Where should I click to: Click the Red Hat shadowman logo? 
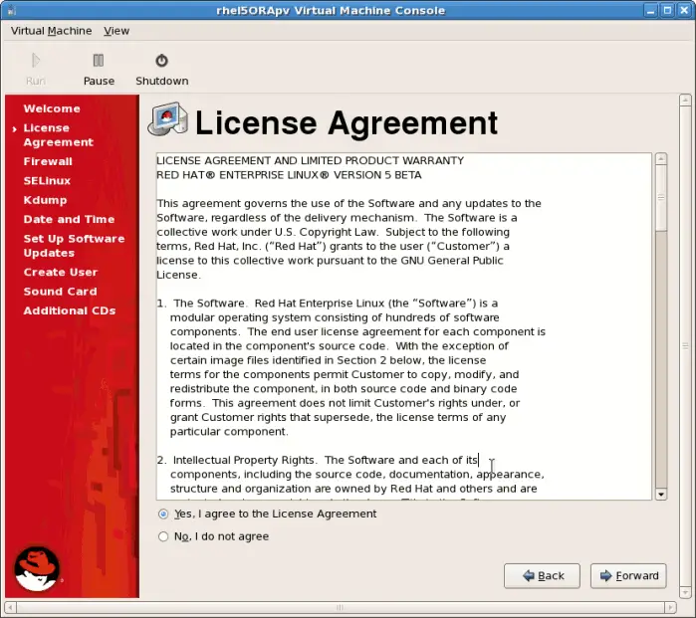tap(37, 568)
